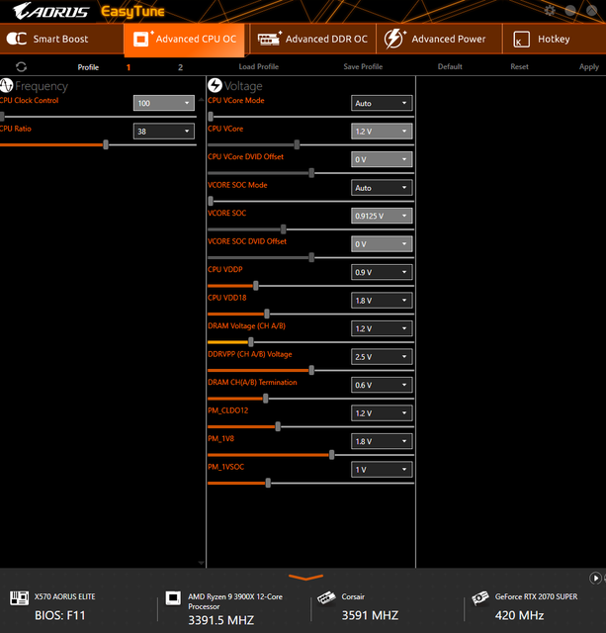Open the PM_1VSOC dropdown

pyautogui.click(x=382, y=469)
